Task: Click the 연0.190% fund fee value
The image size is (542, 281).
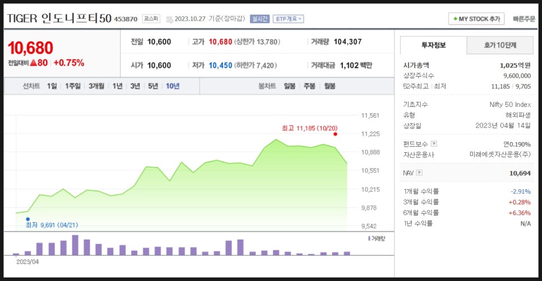Action: coord(517,144)
